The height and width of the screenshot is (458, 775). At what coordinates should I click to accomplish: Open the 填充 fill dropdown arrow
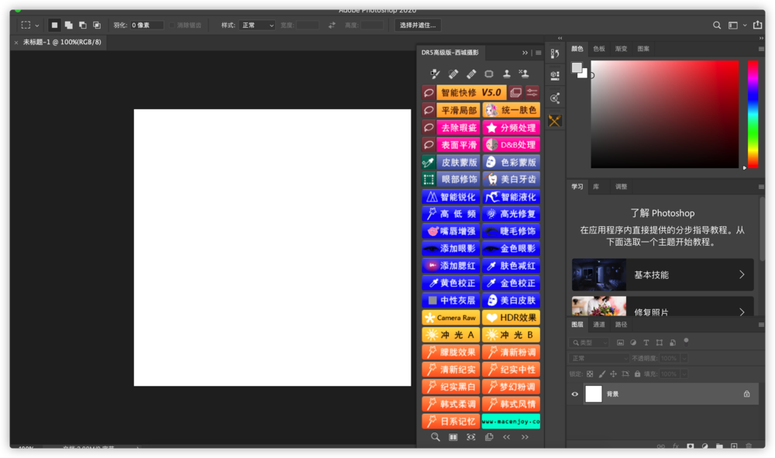(684, 374)
